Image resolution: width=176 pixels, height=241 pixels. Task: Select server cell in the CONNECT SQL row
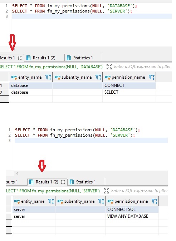34,210
